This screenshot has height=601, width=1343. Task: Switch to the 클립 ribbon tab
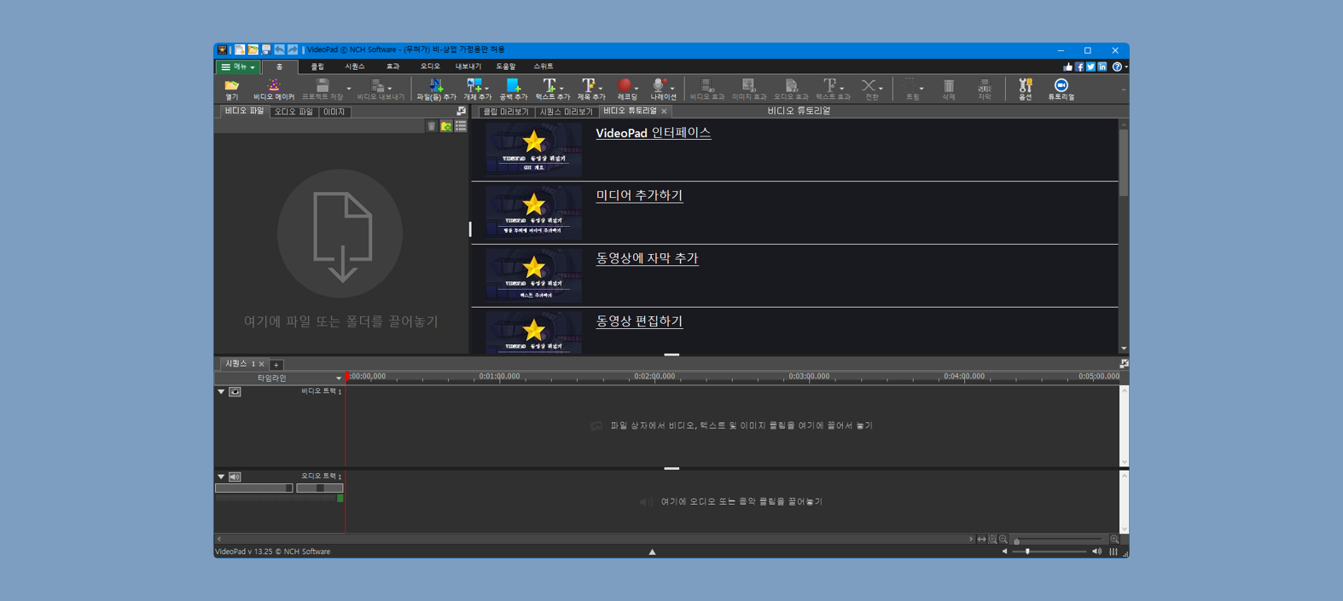[317, 66]
